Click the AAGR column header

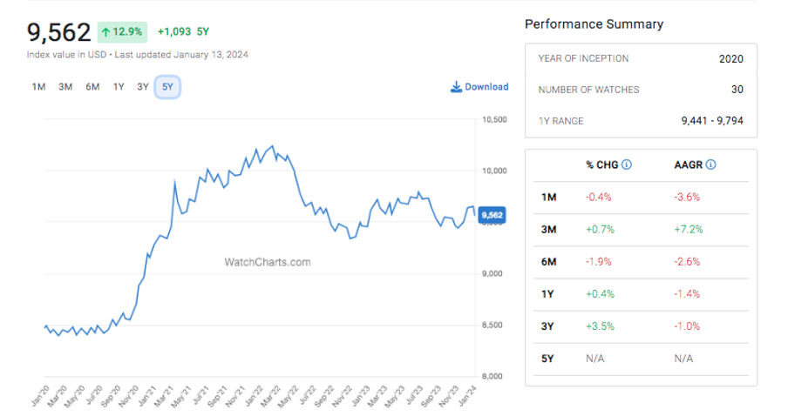tap(688, 164)
